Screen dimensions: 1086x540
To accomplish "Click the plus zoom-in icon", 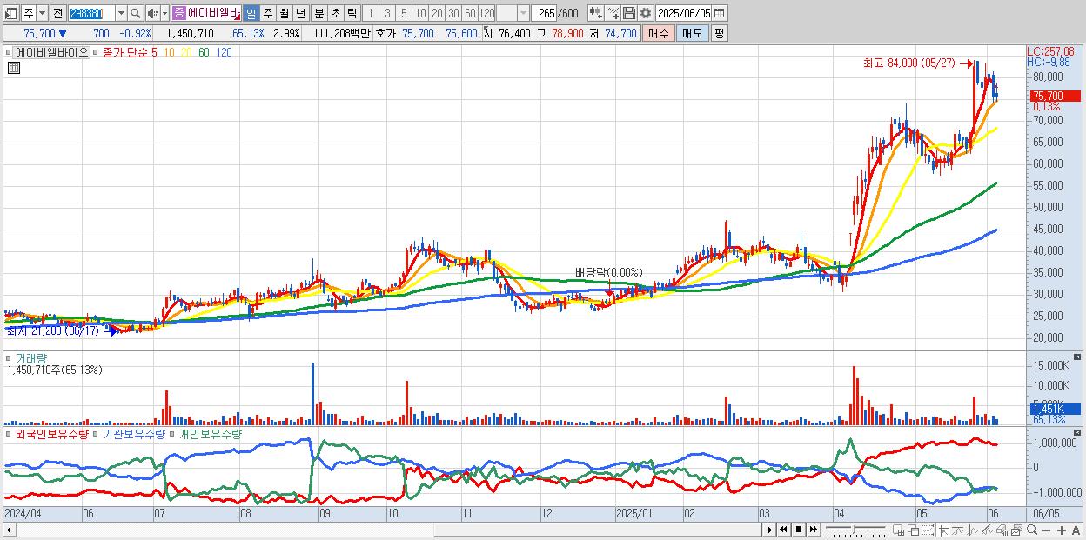I will [1062, 530].
